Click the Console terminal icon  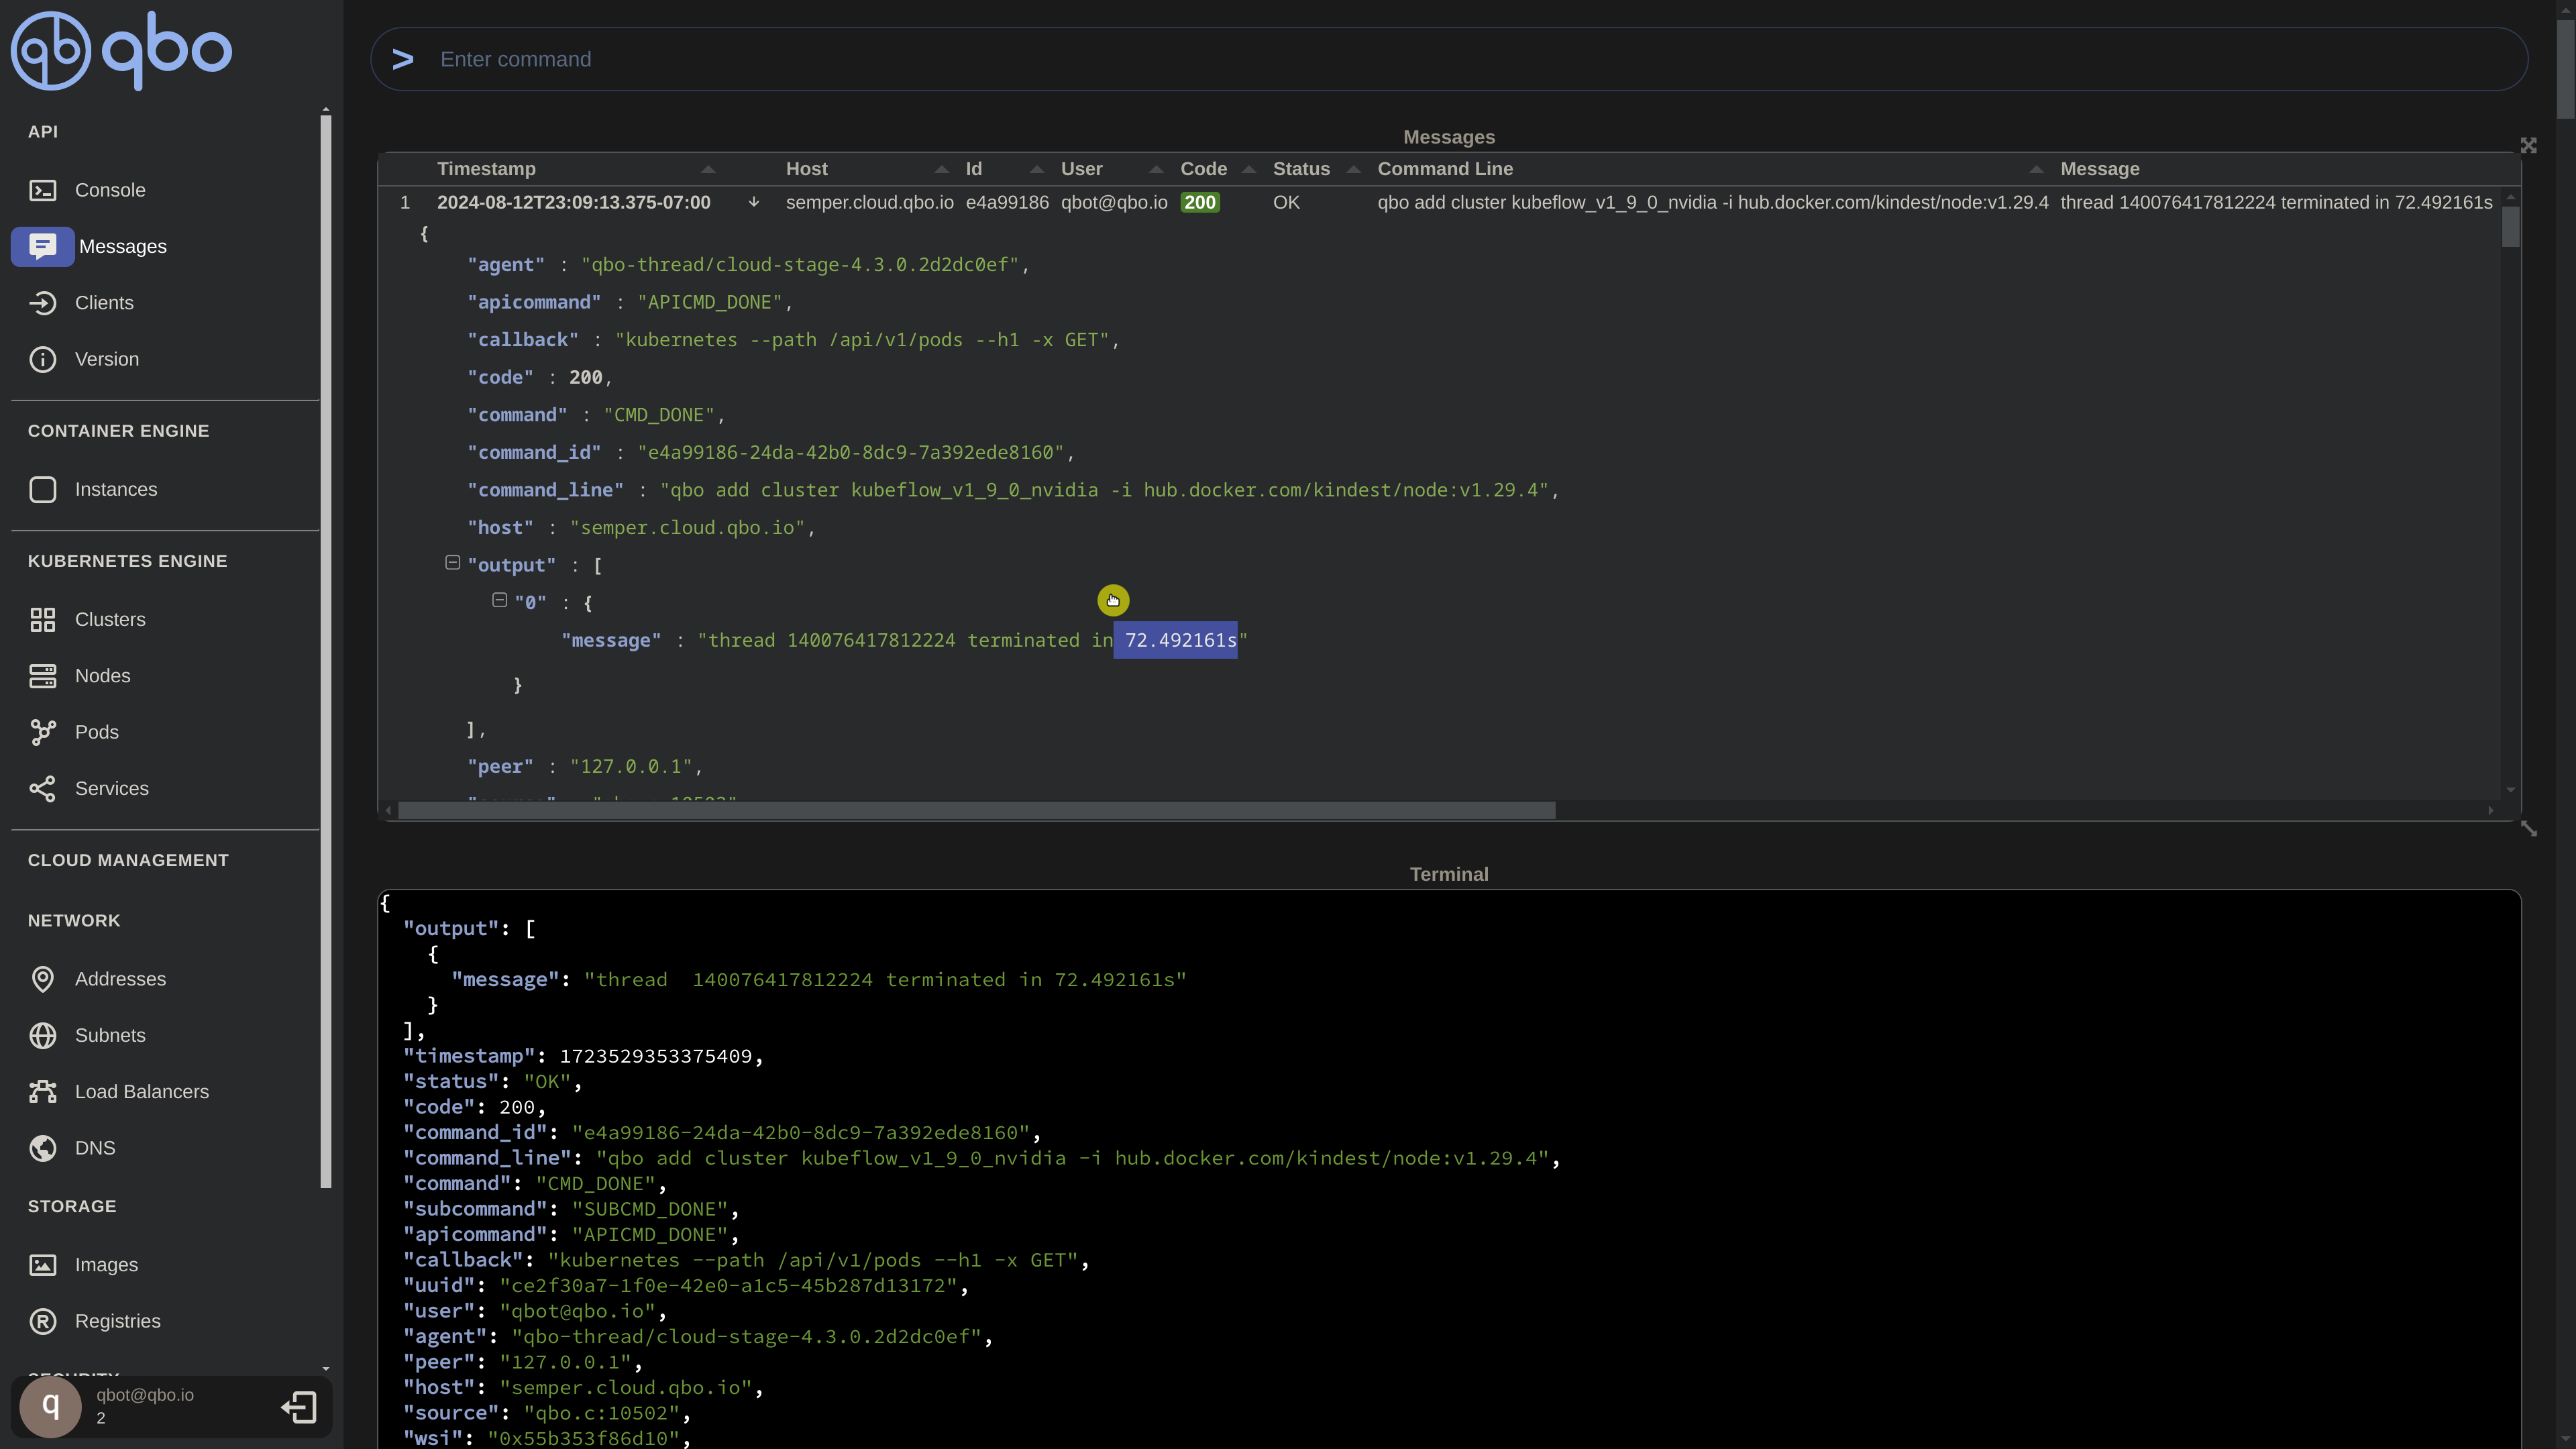tap(42, 190)
